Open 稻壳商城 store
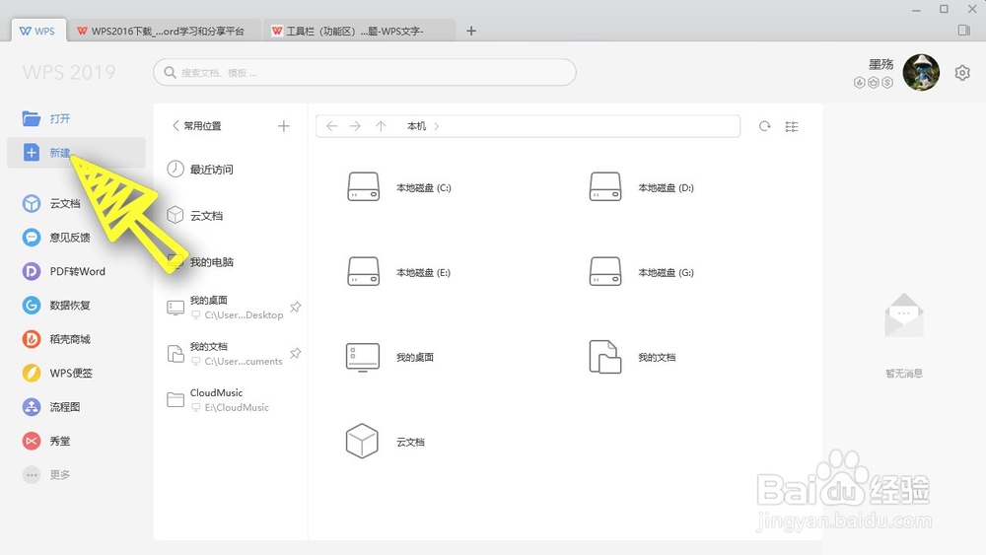The image size is (986, 555). click(x=56, y=339)
